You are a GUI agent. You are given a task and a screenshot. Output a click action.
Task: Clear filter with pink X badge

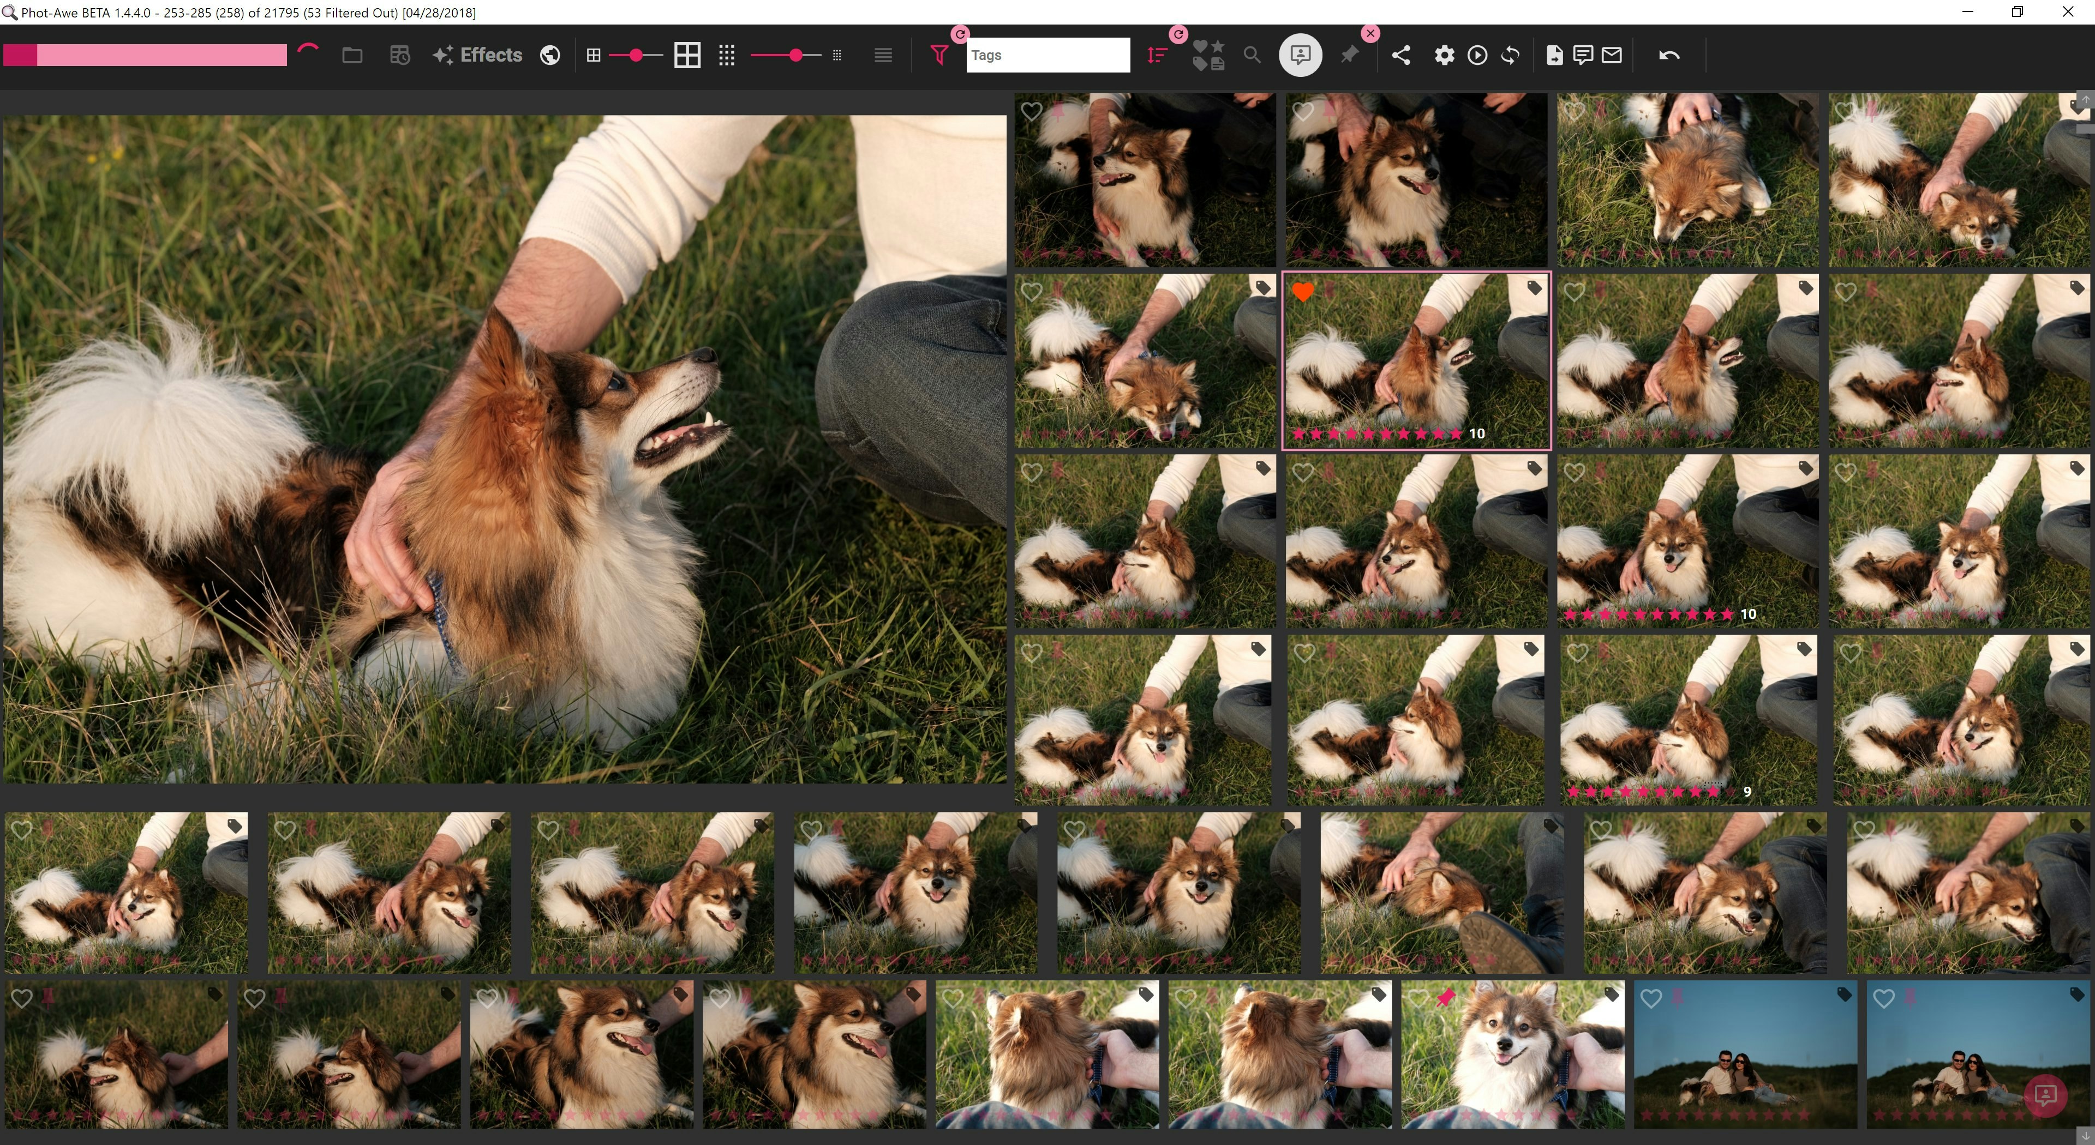[1370, 33]
